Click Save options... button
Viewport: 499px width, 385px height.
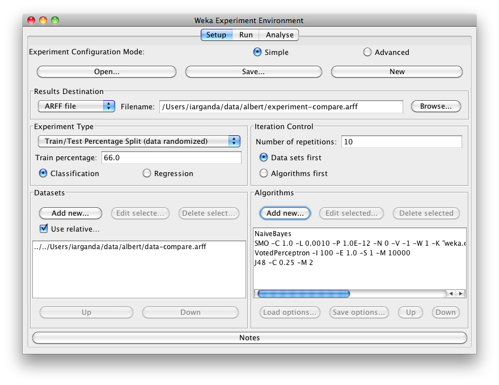pos(359,313)
